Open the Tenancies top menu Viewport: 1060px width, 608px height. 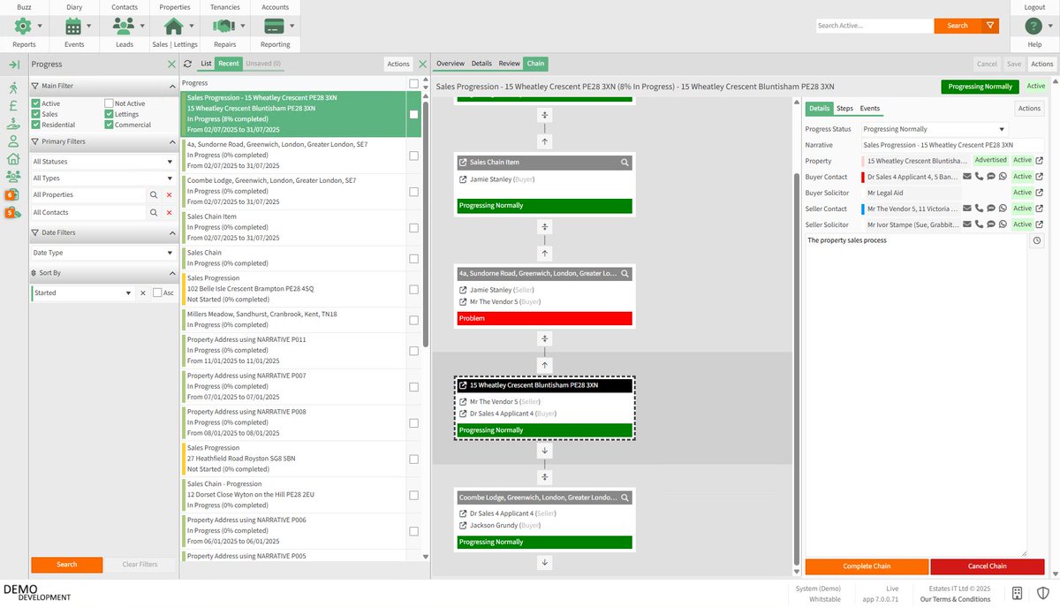(x=225, y=6)
